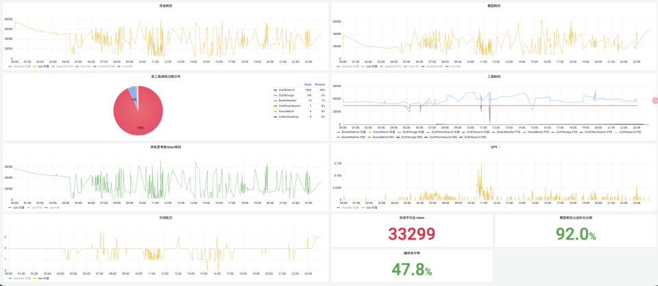Viewport: 658px width, 286px height.
Task: Click the 工具耗时 panel title
Action: (494, 77)
